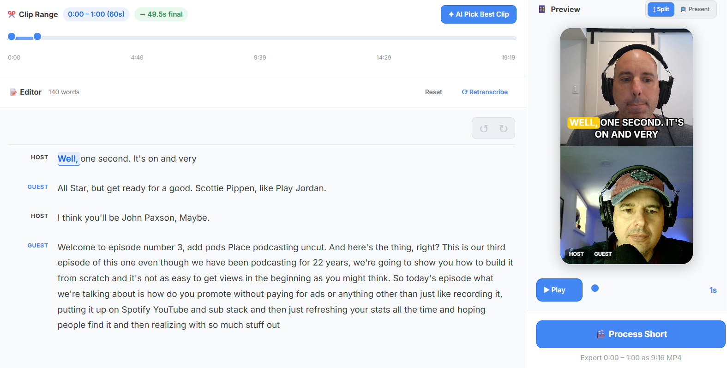Click the Preview panel grid icon
This screenshot has width=727, height=368.
[x=541, y=9]
